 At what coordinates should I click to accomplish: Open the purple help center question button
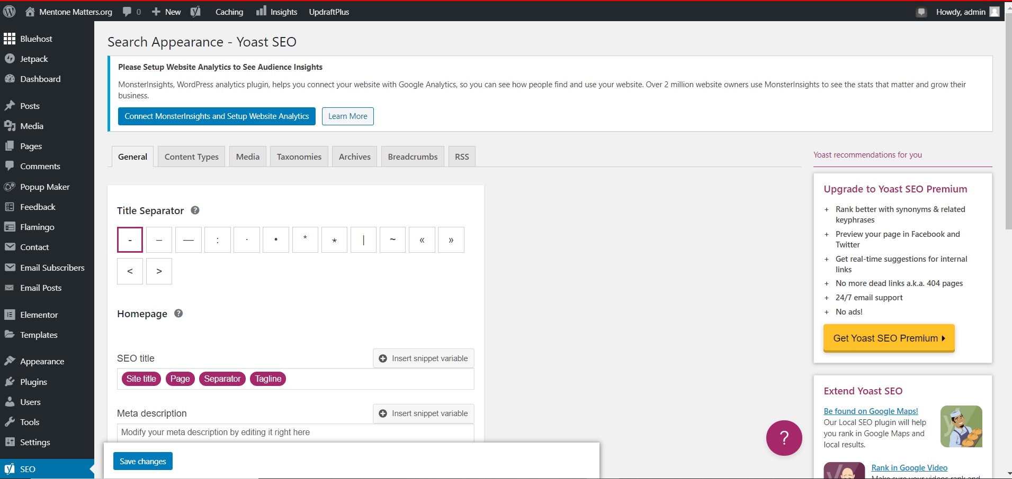coord(784,438)
